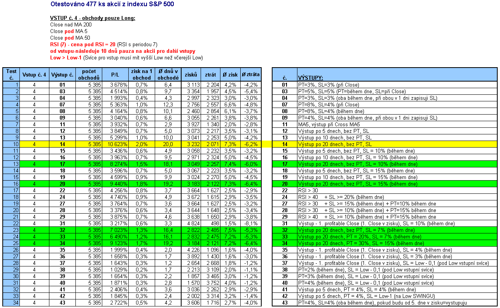Select the heading 'VSTUP č. 4 - obchody pouze Long:'
The height and width of the screenshot is (308, 500).
tap(93, 18)
